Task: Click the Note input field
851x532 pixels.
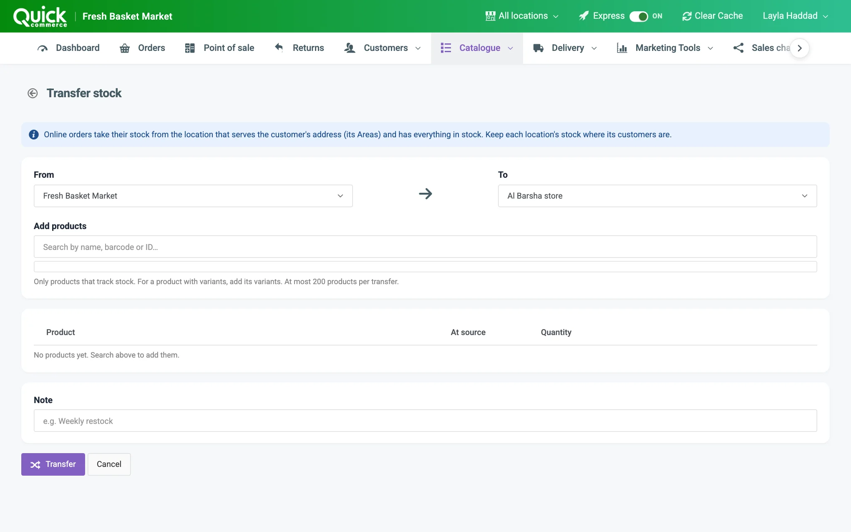Action: click(x=425, y=421)
